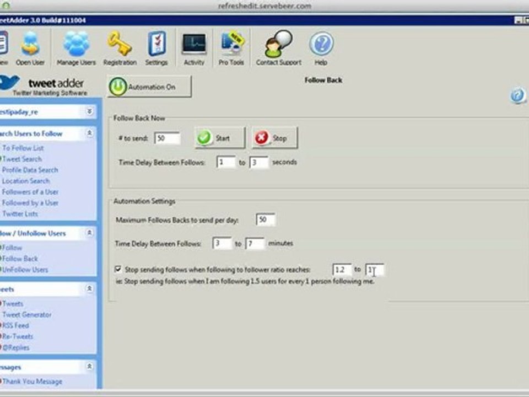
Task: Select Follow Back in sidebar
Action: point(20,259)
